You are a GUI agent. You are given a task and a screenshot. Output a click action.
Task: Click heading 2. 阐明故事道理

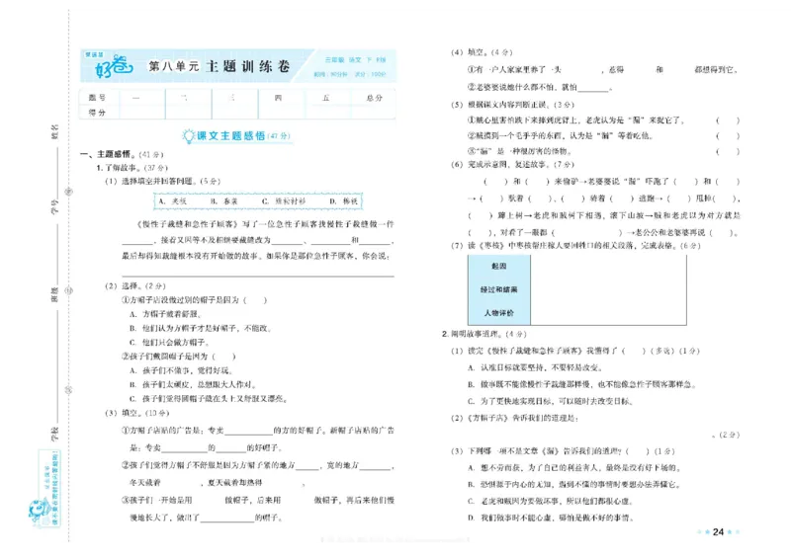484,334
